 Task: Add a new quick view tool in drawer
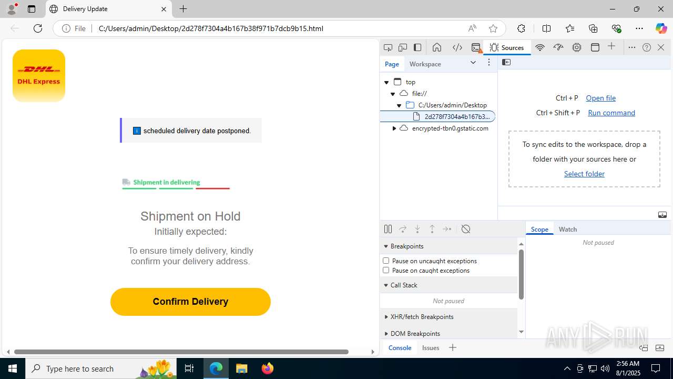(453, 347)
